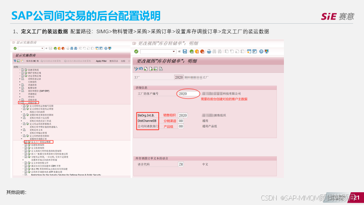This screenshot has height=205, width=364.
Task: Click the yellow Exit icon in 库存转储单 toolbar
Action: 197,51
